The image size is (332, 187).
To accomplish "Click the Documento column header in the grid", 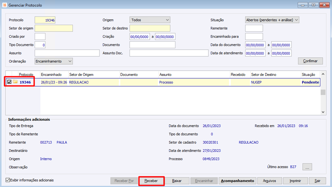I will pos(129,75).
